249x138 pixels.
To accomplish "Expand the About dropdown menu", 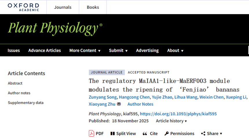I will click(175, 51).
